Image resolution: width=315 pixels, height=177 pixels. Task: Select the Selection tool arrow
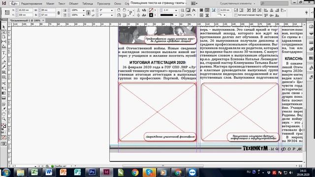4,27
